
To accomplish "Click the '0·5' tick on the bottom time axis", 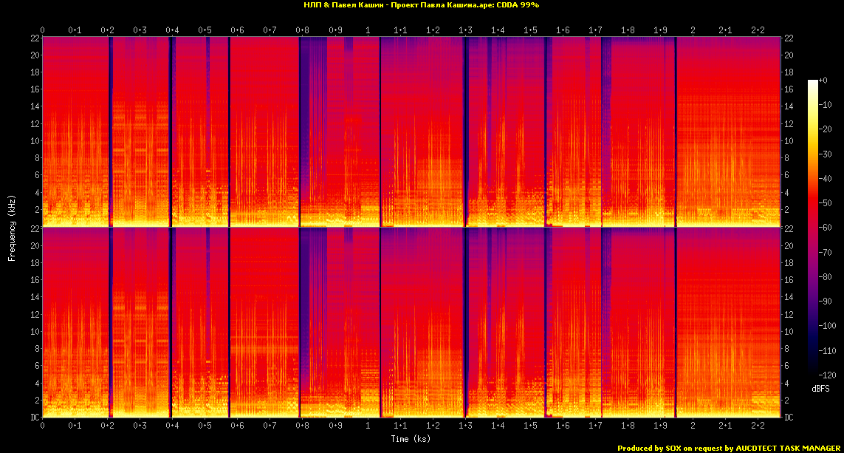I will pos(205,426).
